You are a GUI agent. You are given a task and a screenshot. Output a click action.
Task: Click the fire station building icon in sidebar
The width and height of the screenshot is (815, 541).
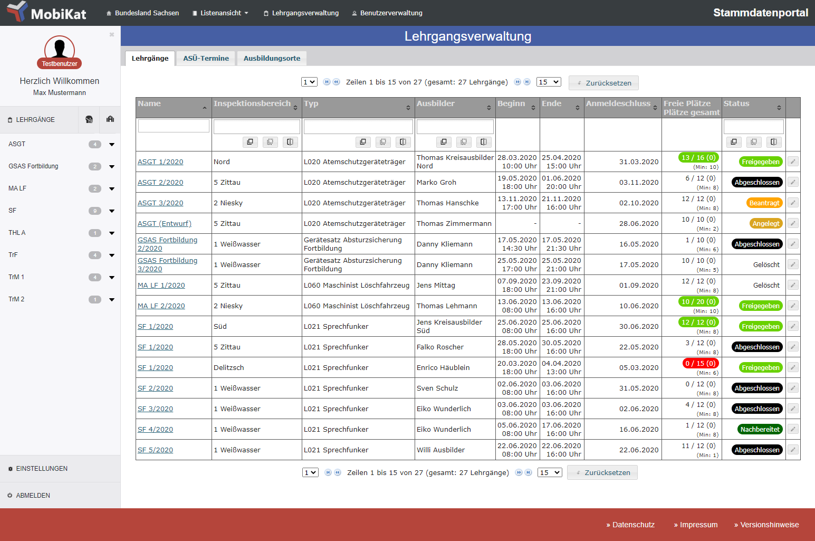pyautogui.click(x=110, y=119)
